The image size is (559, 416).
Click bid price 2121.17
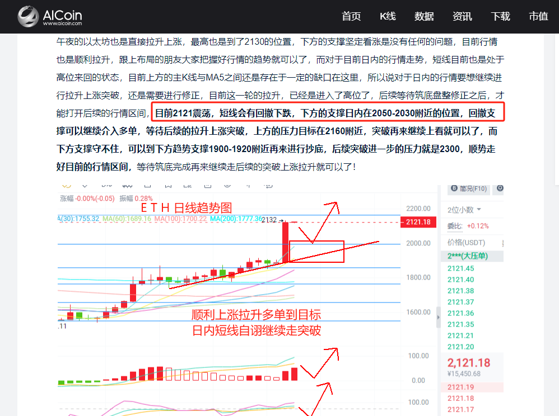coord(460,410)
